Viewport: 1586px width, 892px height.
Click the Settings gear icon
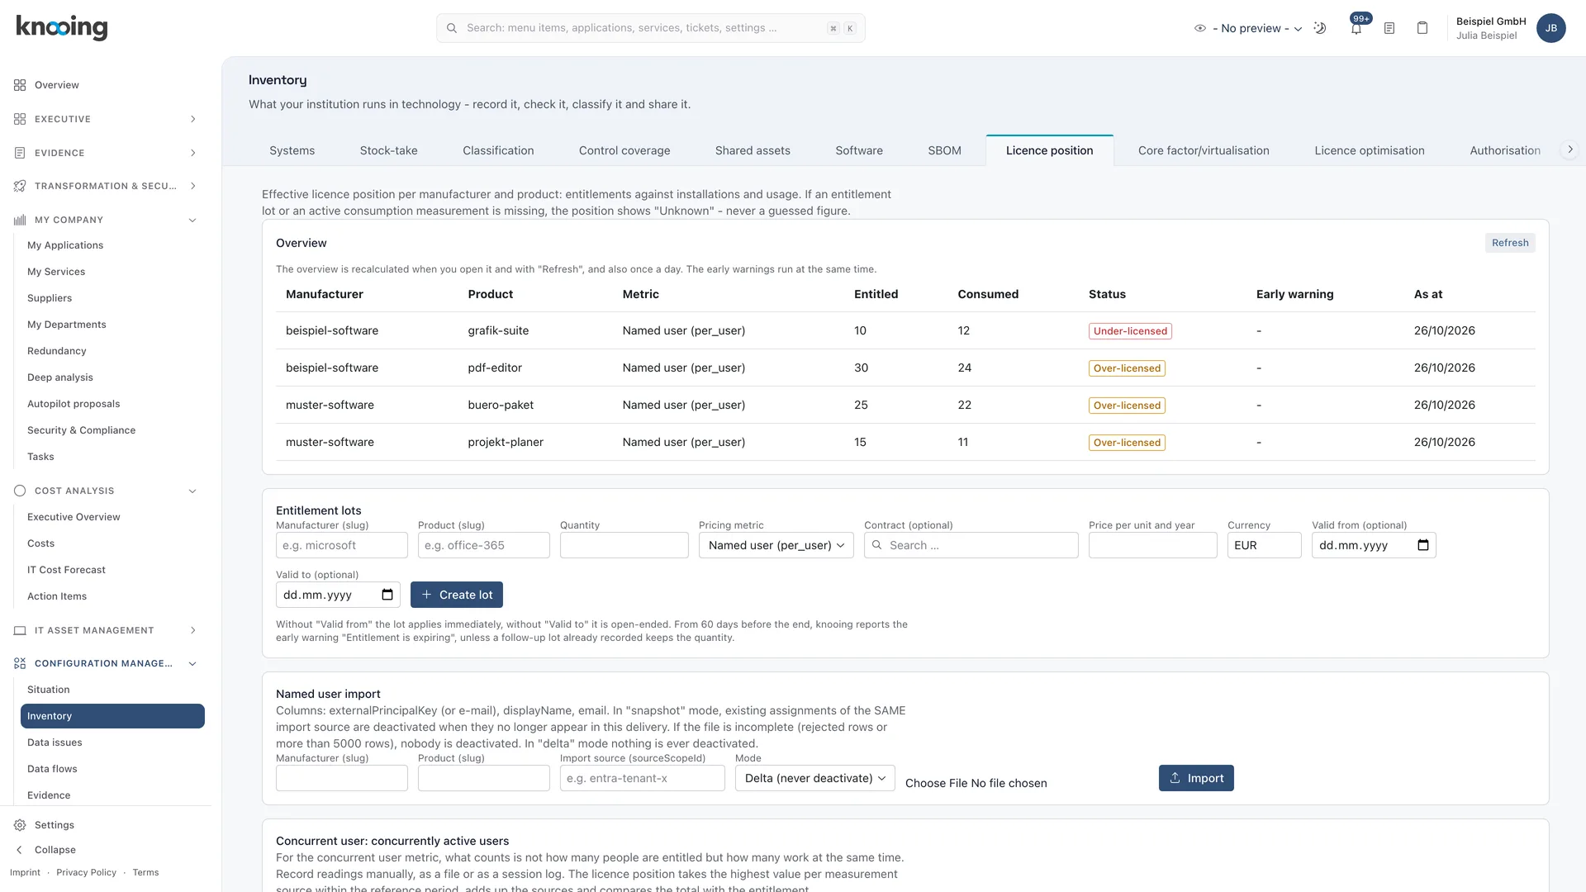click(20, 825)
